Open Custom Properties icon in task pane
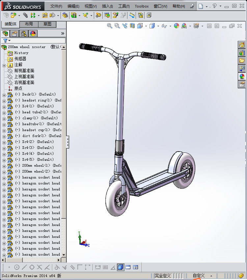The width and height of the screenshot is (247, 280). point(242,84)
